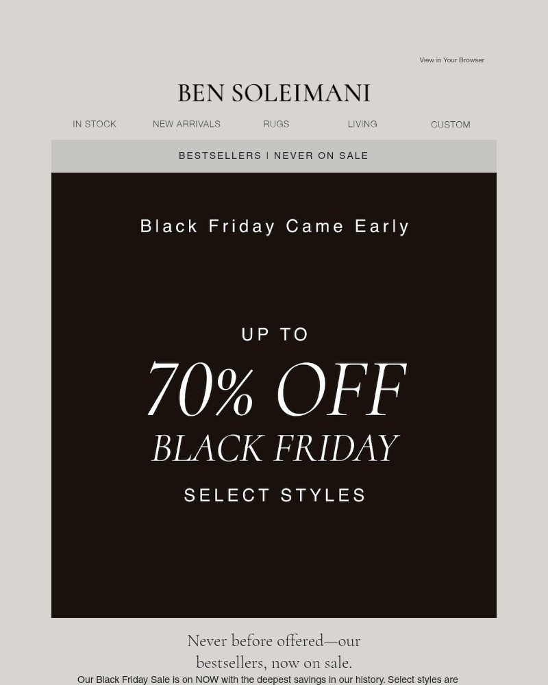Image resolution: width=548 pixels, height=685 pixels.
Task: Click the BLACK FRIDAY italic text
Action: point(275,447)
